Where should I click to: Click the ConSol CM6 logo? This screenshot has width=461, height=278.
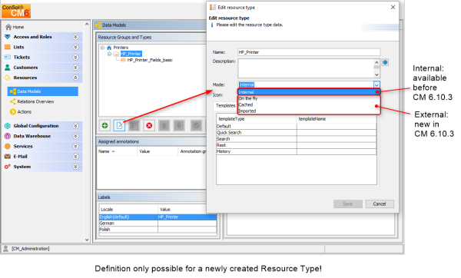click(16, 11)
